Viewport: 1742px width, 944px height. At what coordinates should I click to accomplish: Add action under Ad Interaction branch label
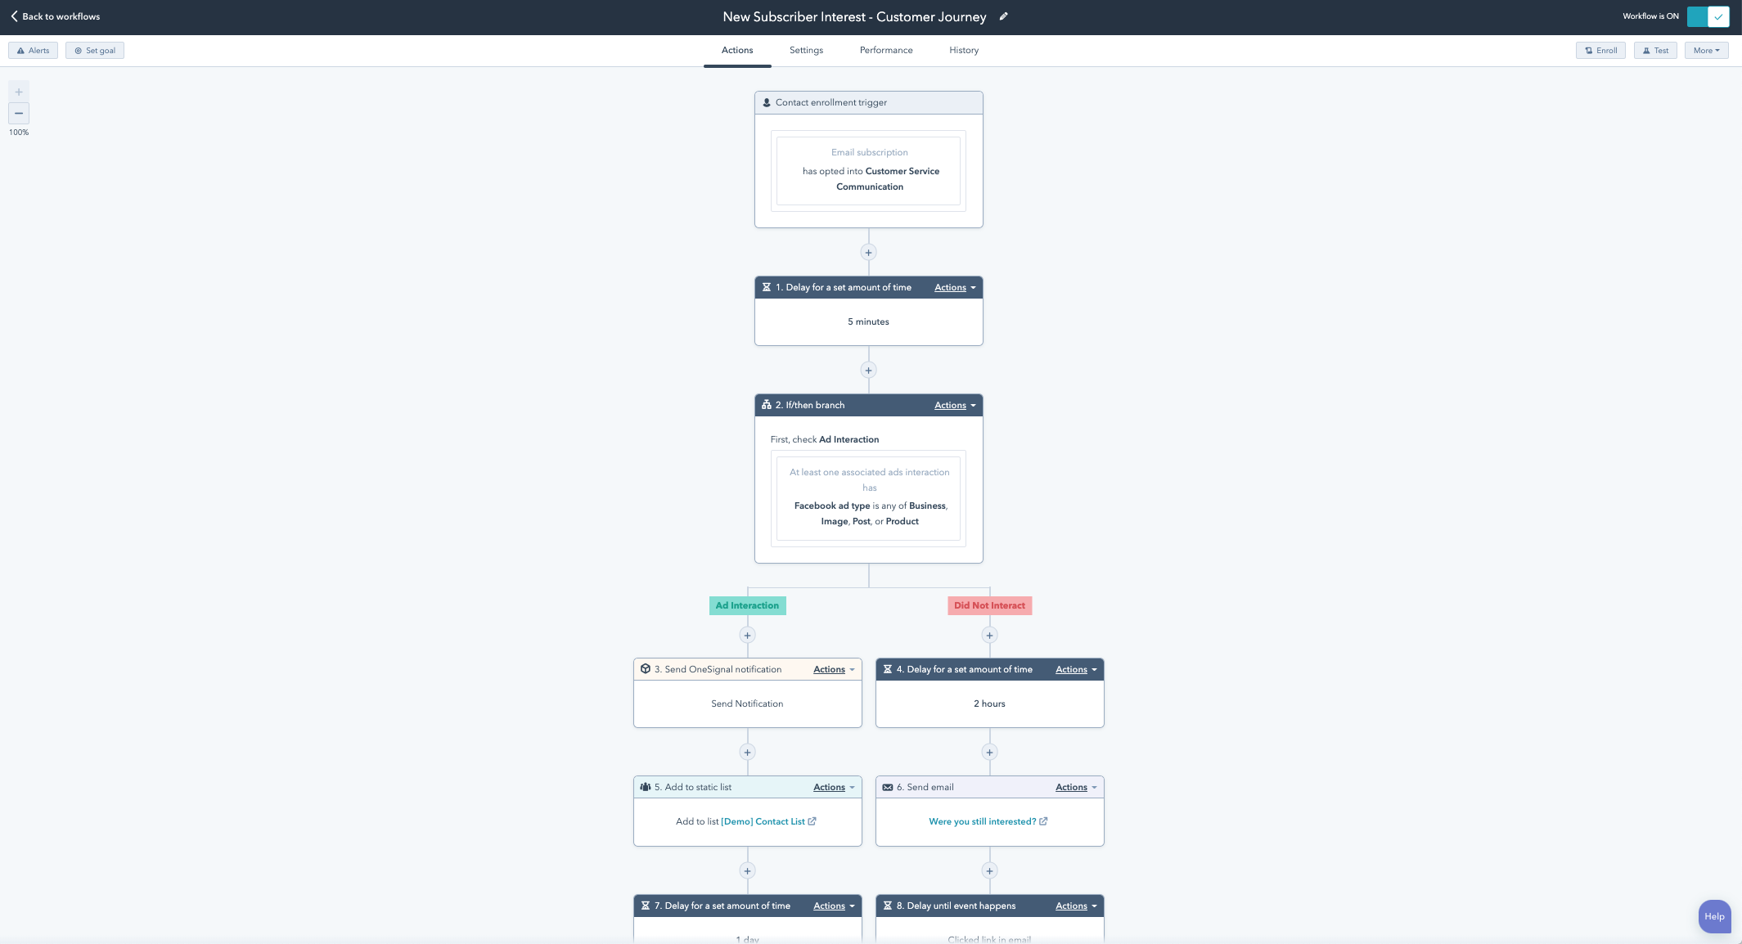click(747, 635)
